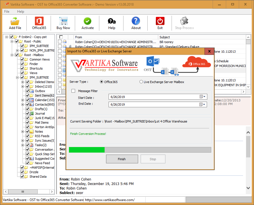Screen dimensions: 254x205
Task: Open the End Date calendar dropdown
Action: point(203,104)
